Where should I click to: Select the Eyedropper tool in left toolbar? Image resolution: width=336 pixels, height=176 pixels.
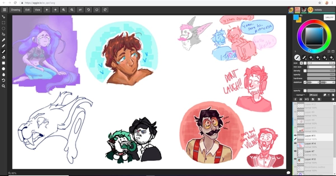[x=4, y=40]
